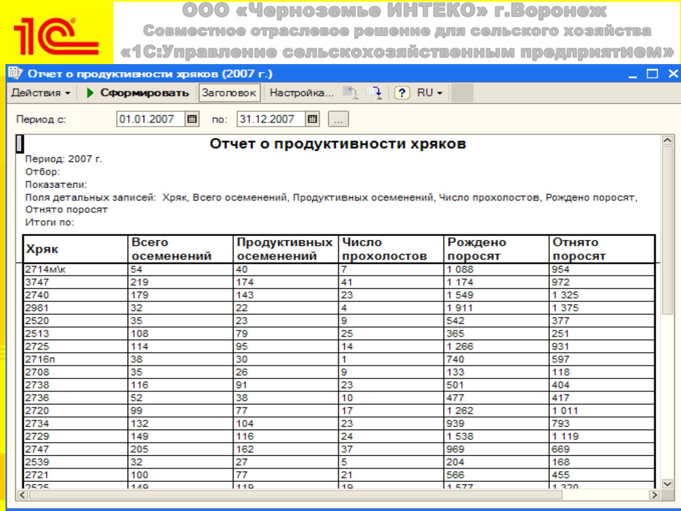
Task: Close the report window
Action: click(x=673, y=74)
